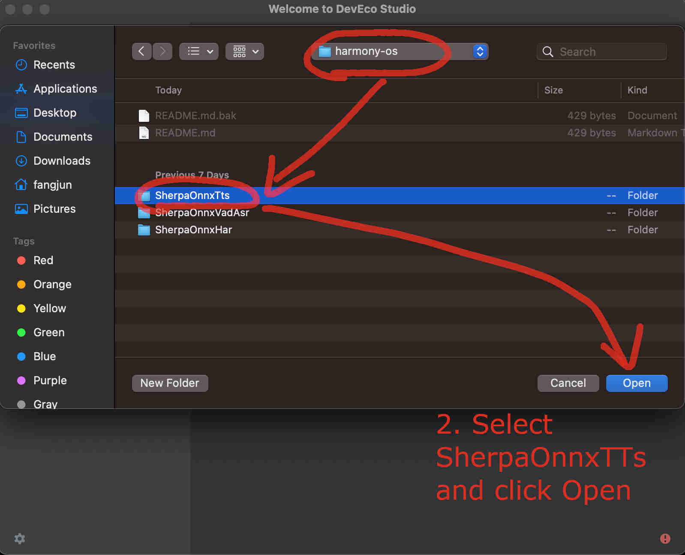Viewport: 685px width, 555px height.
Task: Click the Folder kind cell for SherpaOnnxHar
Action: click(643, 230)
